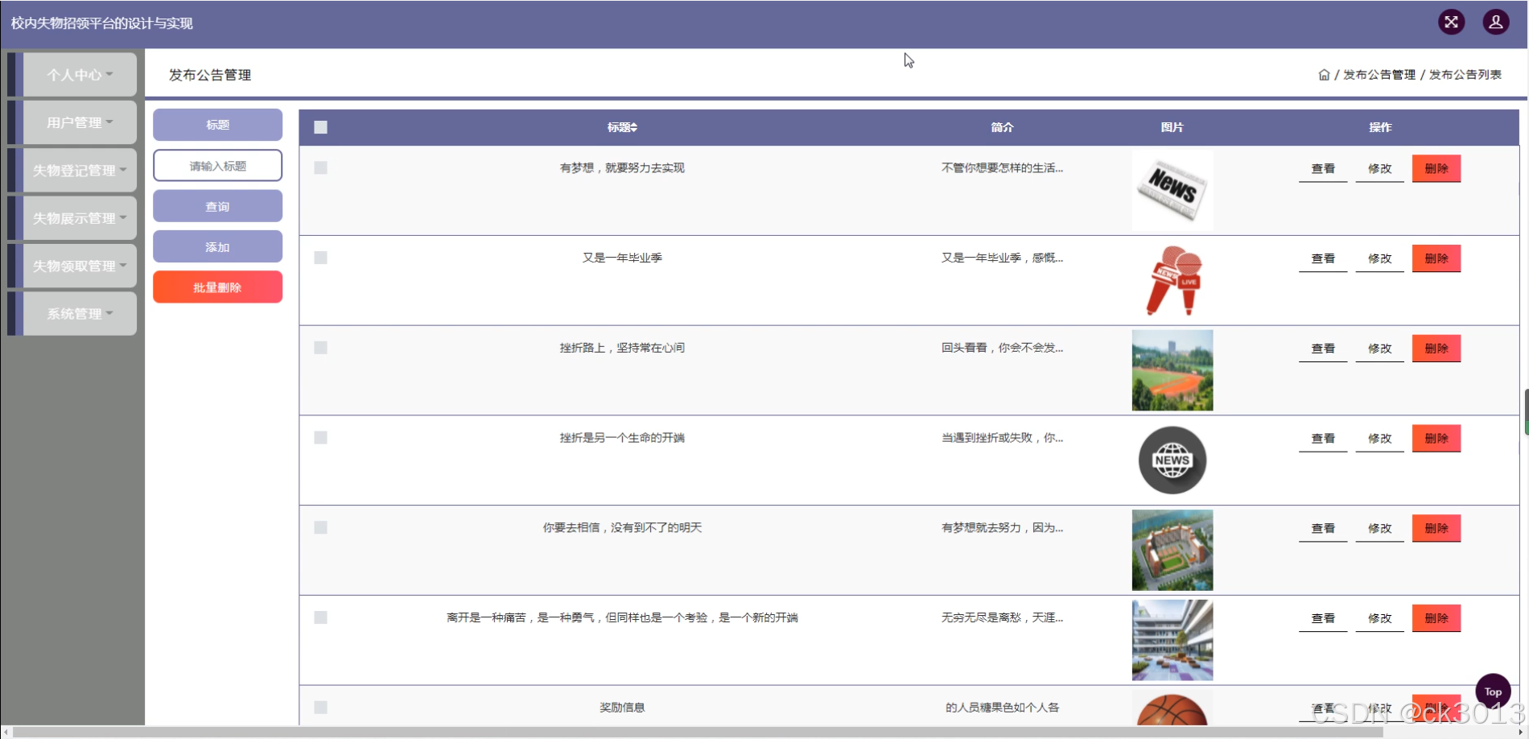Click the 添加 add button

[x=217, y=246]
